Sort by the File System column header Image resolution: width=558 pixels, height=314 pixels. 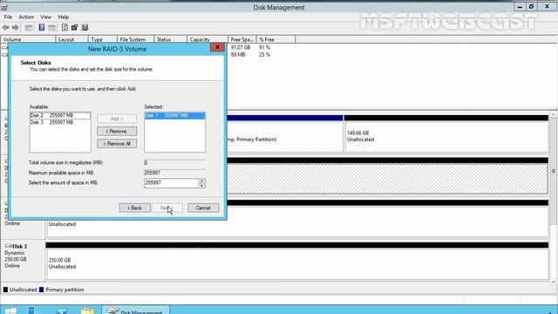coord(136,39)
